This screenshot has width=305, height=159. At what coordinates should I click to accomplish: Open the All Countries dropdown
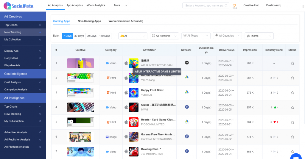(227, 36)
